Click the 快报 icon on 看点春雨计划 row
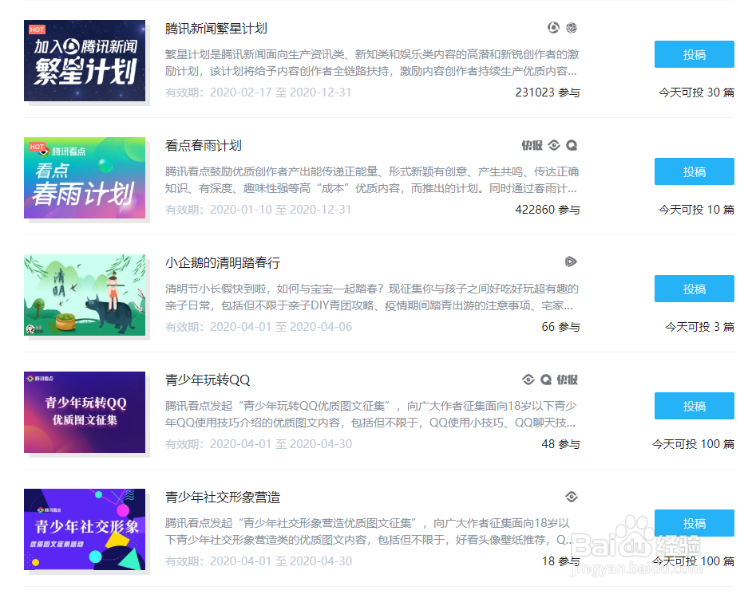The image size is (744, 594). coord(532,145)
